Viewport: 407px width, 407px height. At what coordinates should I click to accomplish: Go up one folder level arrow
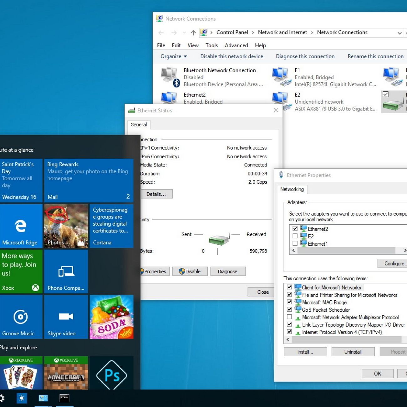pyautogui.click(x=193, y=33)
